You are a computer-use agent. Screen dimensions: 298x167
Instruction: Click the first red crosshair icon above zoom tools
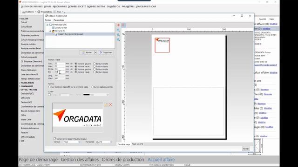click(118, 25)
